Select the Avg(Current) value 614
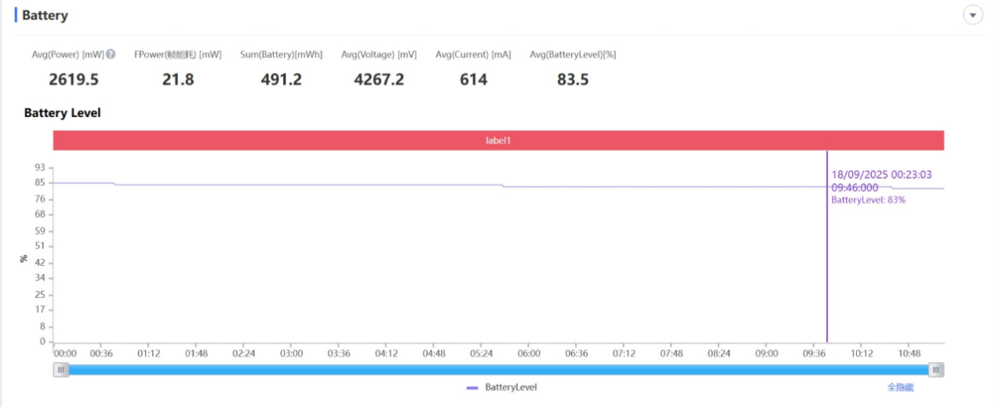The height and width of the screenshot is (407, 995). (473, 79)
